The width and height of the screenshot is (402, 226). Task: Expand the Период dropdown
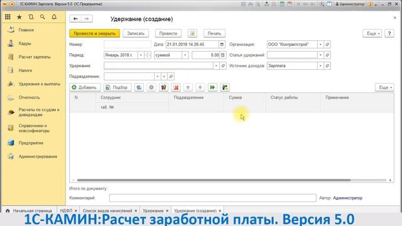pyautogui.click(x=141, y=55)
